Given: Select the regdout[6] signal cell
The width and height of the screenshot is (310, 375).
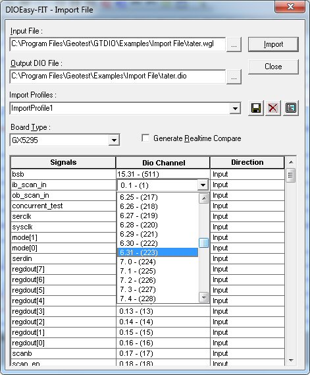Looking at the screenshot, I should (63, 279).
